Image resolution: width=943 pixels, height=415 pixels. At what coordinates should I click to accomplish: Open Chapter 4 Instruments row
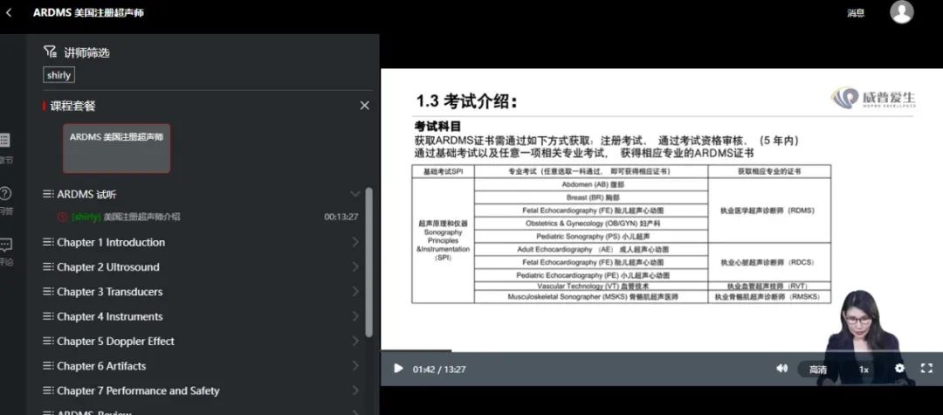click(x=202, y=316)
